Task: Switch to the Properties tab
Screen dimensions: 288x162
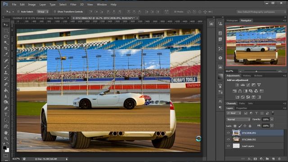Action: [x=242, y=108]
